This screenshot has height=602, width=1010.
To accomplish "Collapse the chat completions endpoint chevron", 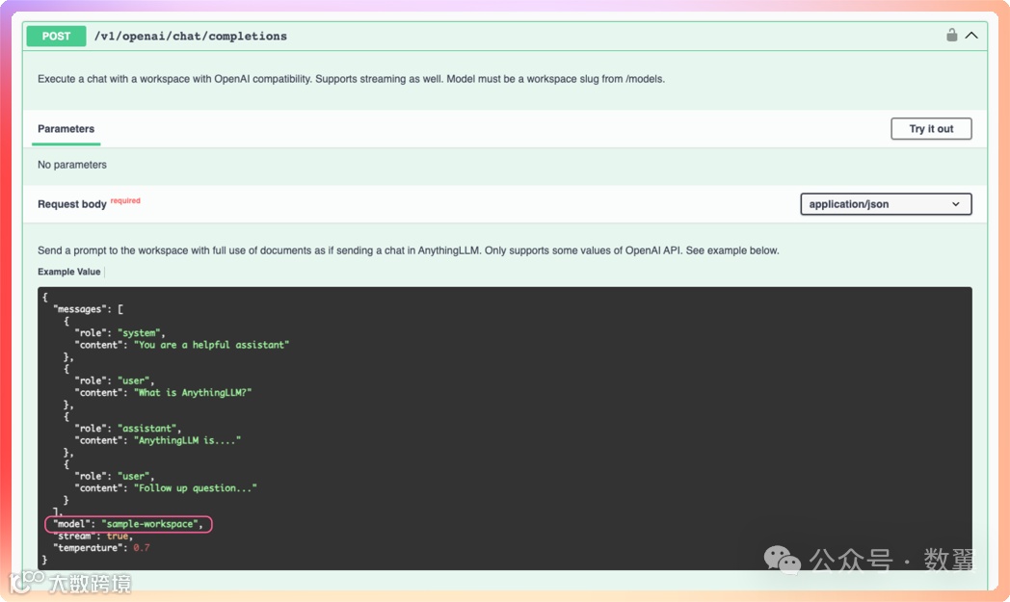I will (971, 36).
